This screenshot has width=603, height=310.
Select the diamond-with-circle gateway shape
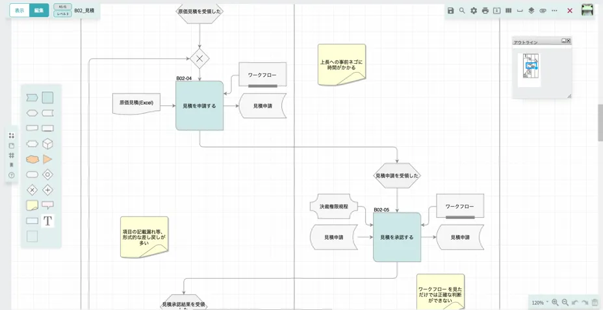[x=47, y=175]
